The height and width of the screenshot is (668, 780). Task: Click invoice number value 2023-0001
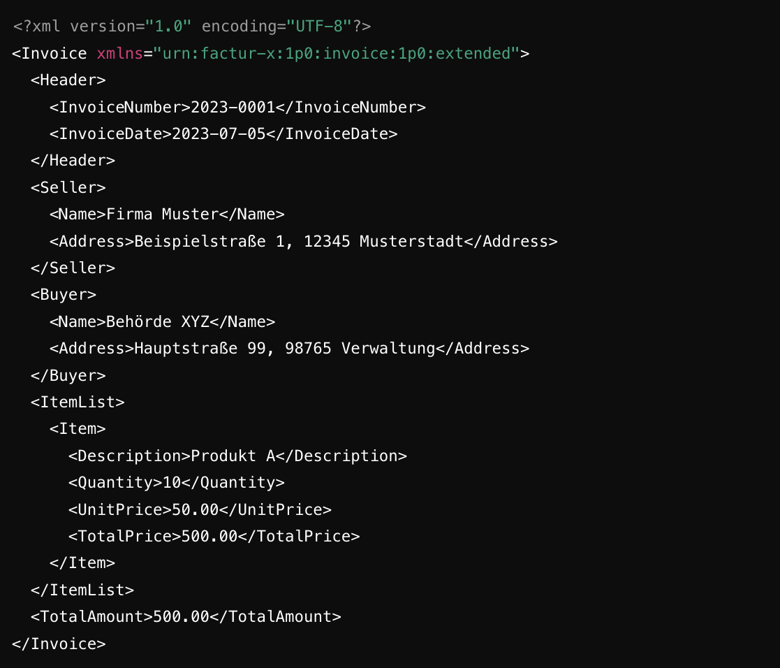[x=233, y=107]
